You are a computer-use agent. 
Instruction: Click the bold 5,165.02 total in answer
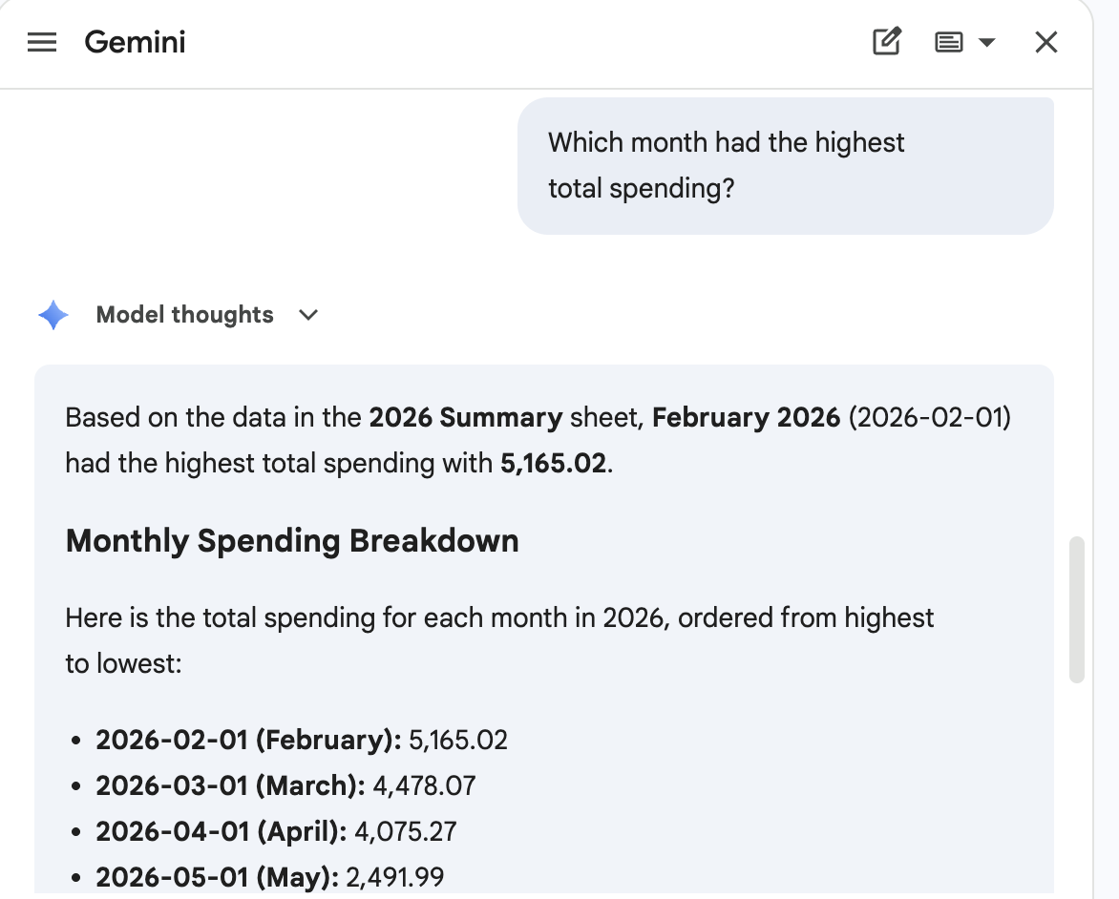[x=553, y=463]
